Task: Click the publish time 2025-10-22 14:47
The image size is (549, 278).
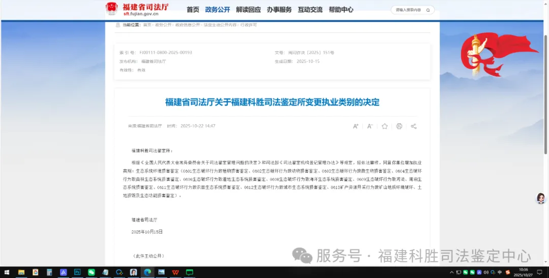Action: (198, 126)
